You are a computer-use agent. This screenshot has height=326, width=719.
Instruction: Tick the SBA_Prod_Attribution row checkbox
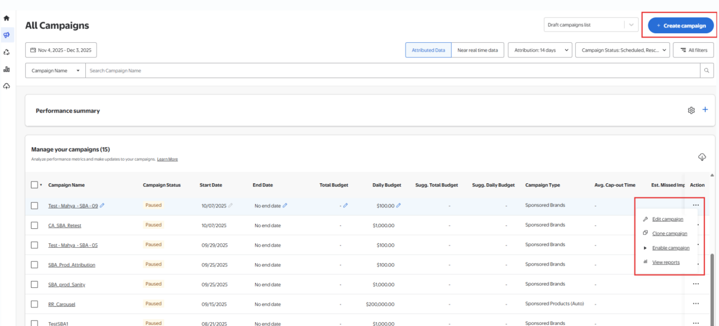pyautogui.click(x=34, y=265)
